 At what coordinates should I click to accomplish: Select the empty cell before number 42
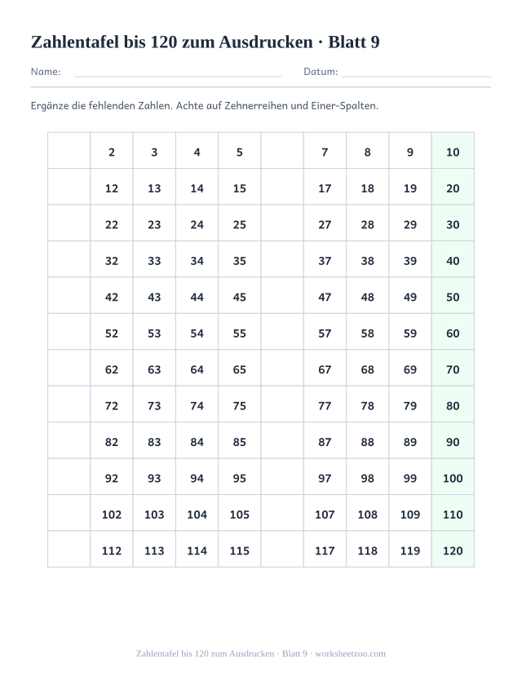click(69, 295)
